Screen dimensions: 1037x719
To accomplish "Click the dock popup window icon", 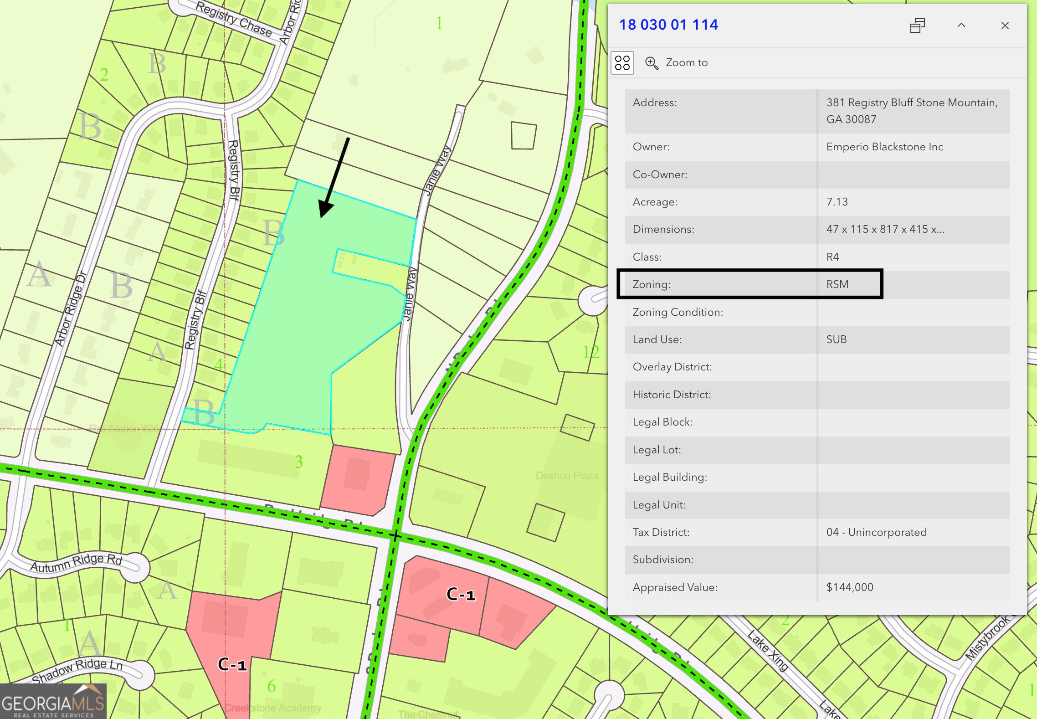I will pyautogui.click(x=917, y=26).
